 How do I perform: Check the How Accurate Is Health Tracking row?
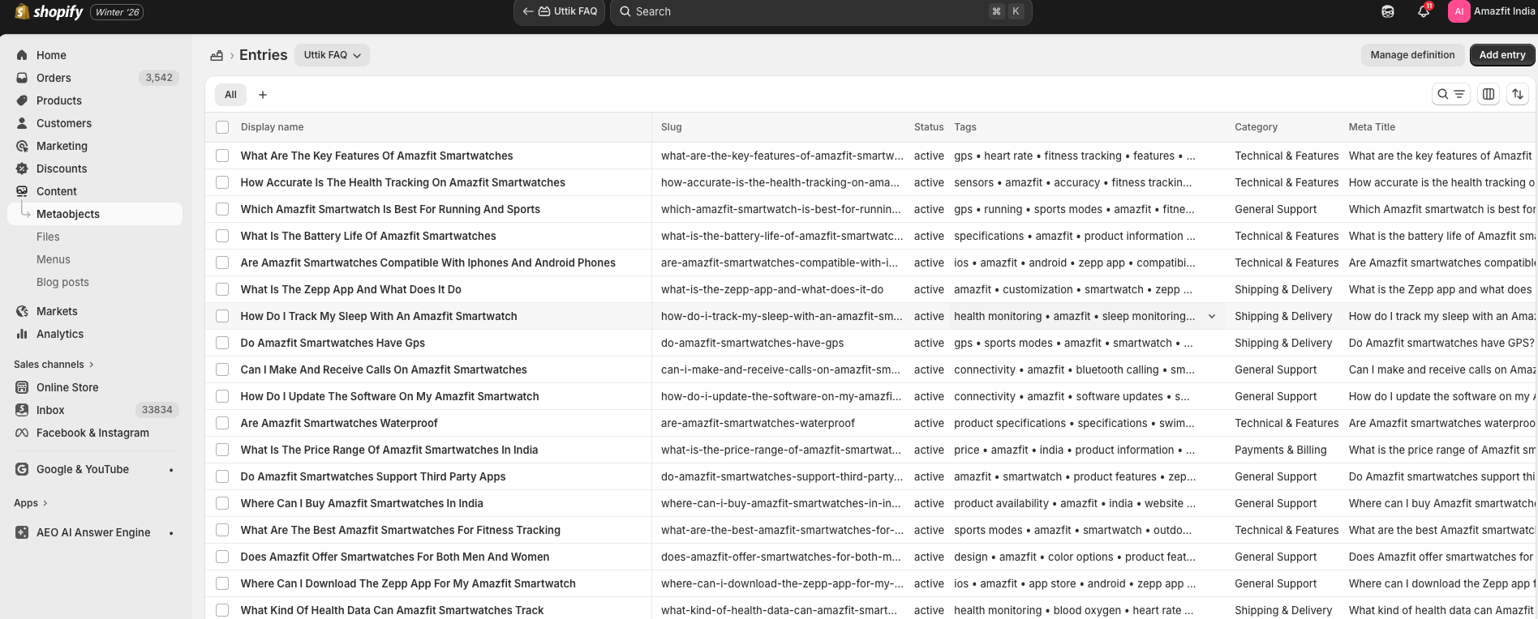[x=222, y=182]
